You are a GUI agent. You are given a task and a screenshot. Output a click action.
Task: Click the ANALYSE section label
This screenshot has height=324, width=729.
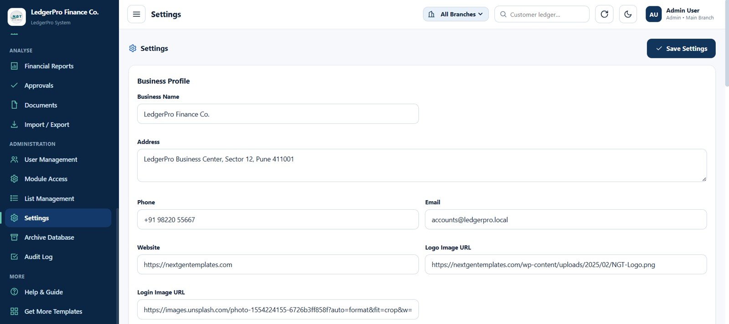21,51
